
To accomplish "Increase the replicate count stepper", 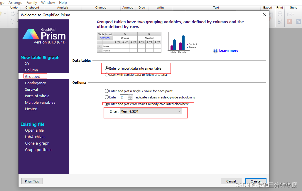I will [x=130, y=96].
